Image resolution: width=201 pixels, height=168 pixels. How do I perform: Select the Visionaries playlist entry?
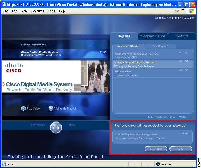[x=153, y=73]
